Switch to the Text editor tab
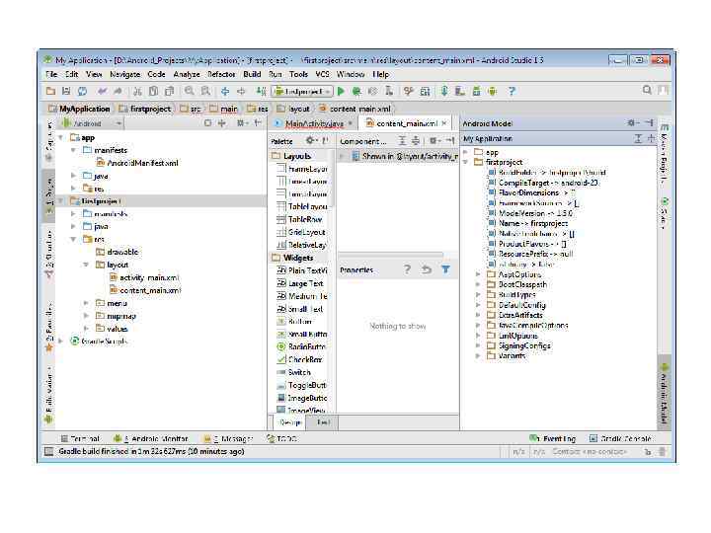 (323, 422)
